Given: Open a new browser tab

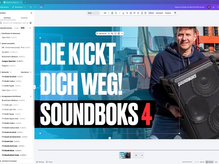Looking at the screenshot, I should pos(25,2).
